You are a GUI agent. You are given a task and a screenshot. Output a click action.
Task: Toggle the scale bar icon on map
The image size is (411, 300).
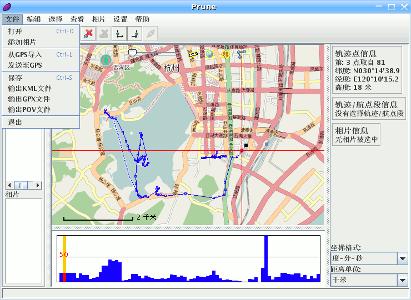(193, 54)
